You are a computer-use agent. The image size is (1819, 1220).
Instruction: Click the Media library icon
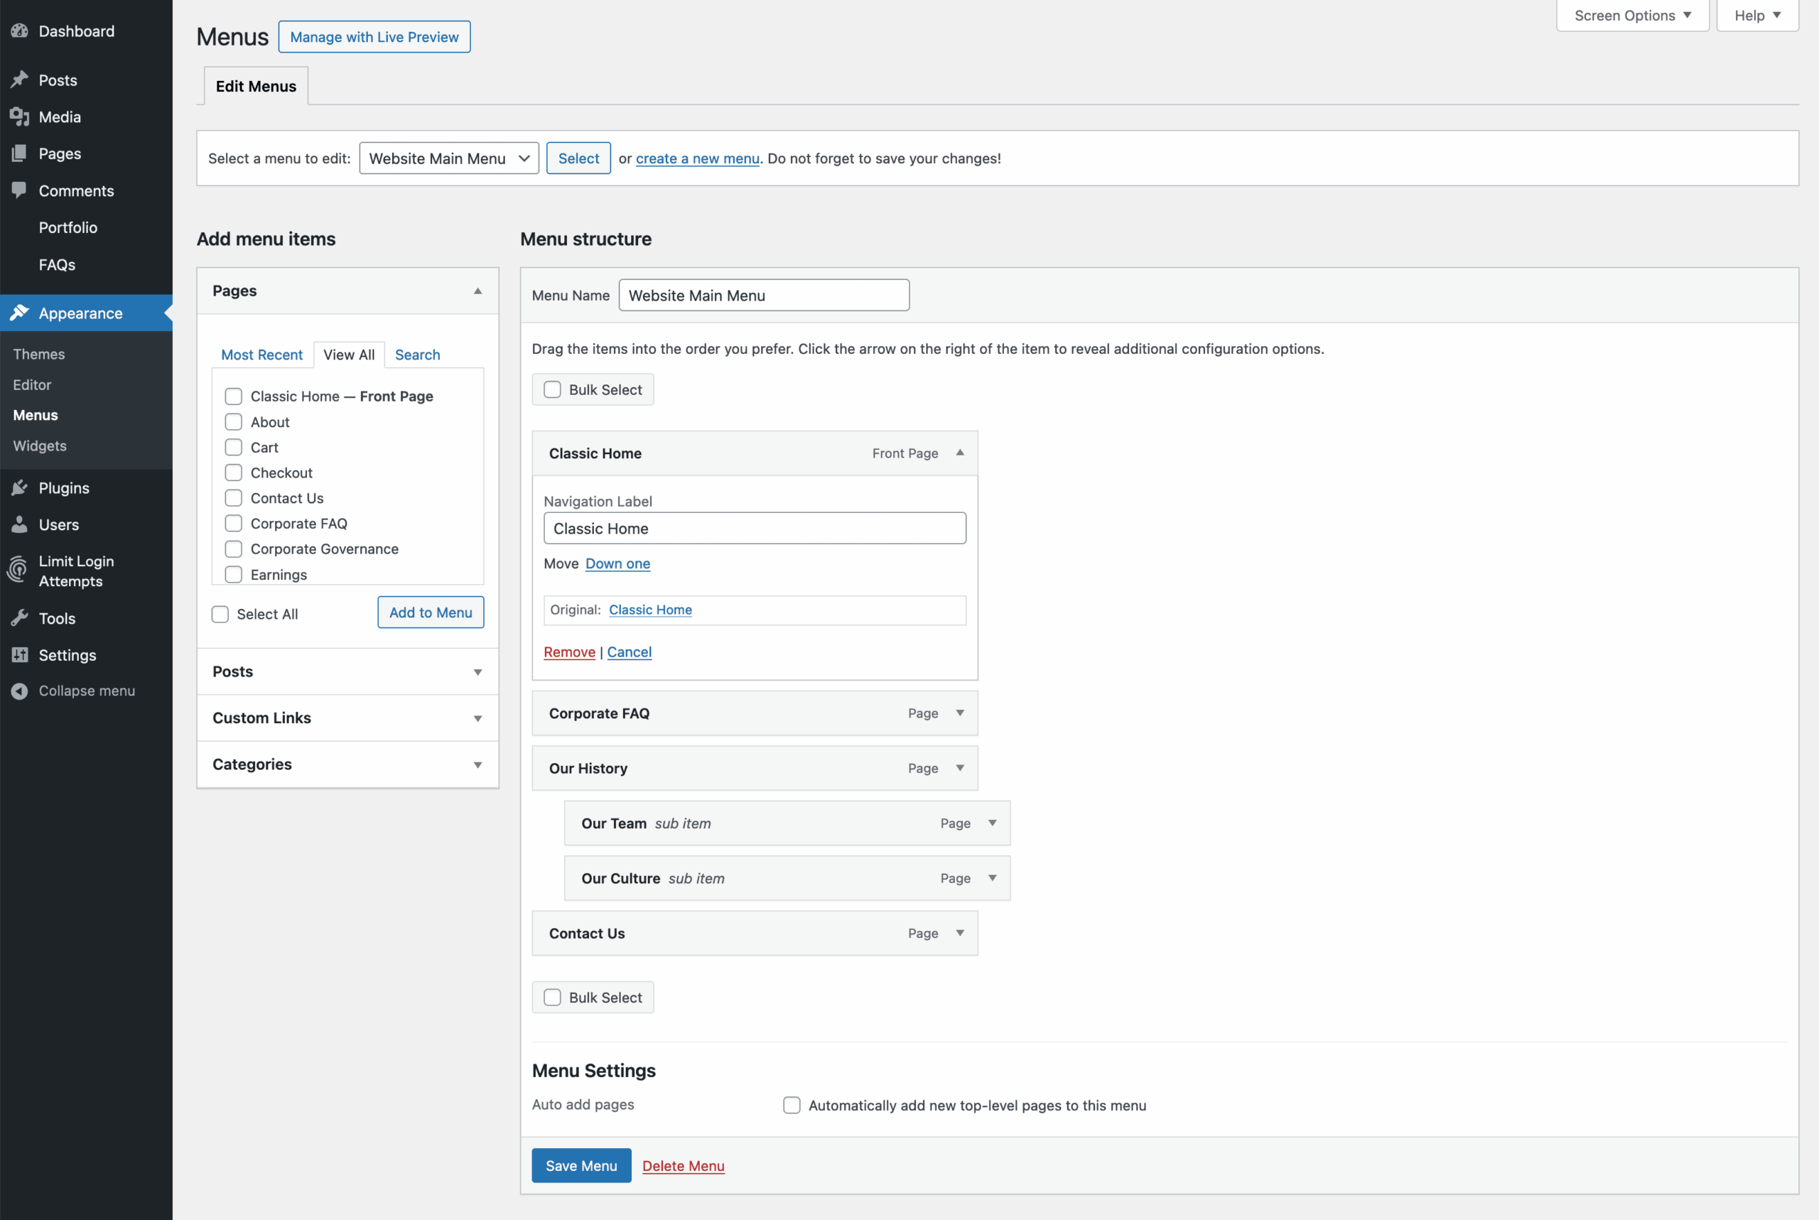(21, 116)
